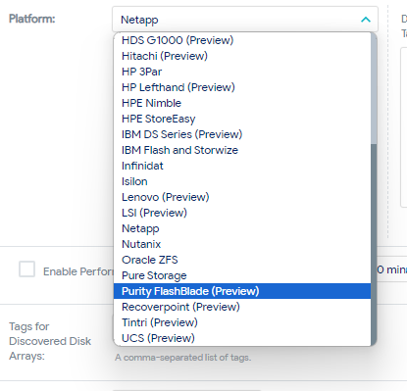This screenshot has width=407, height=391.
Task: Pick Isilon from platform list
Action: pos(242,181)
